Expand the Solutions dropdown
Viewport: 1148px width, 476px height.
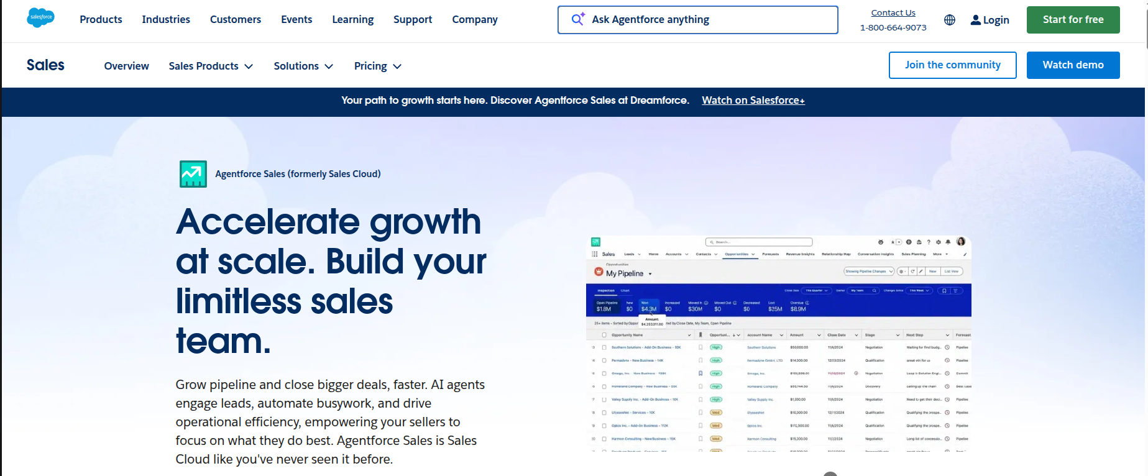[303, 66]
